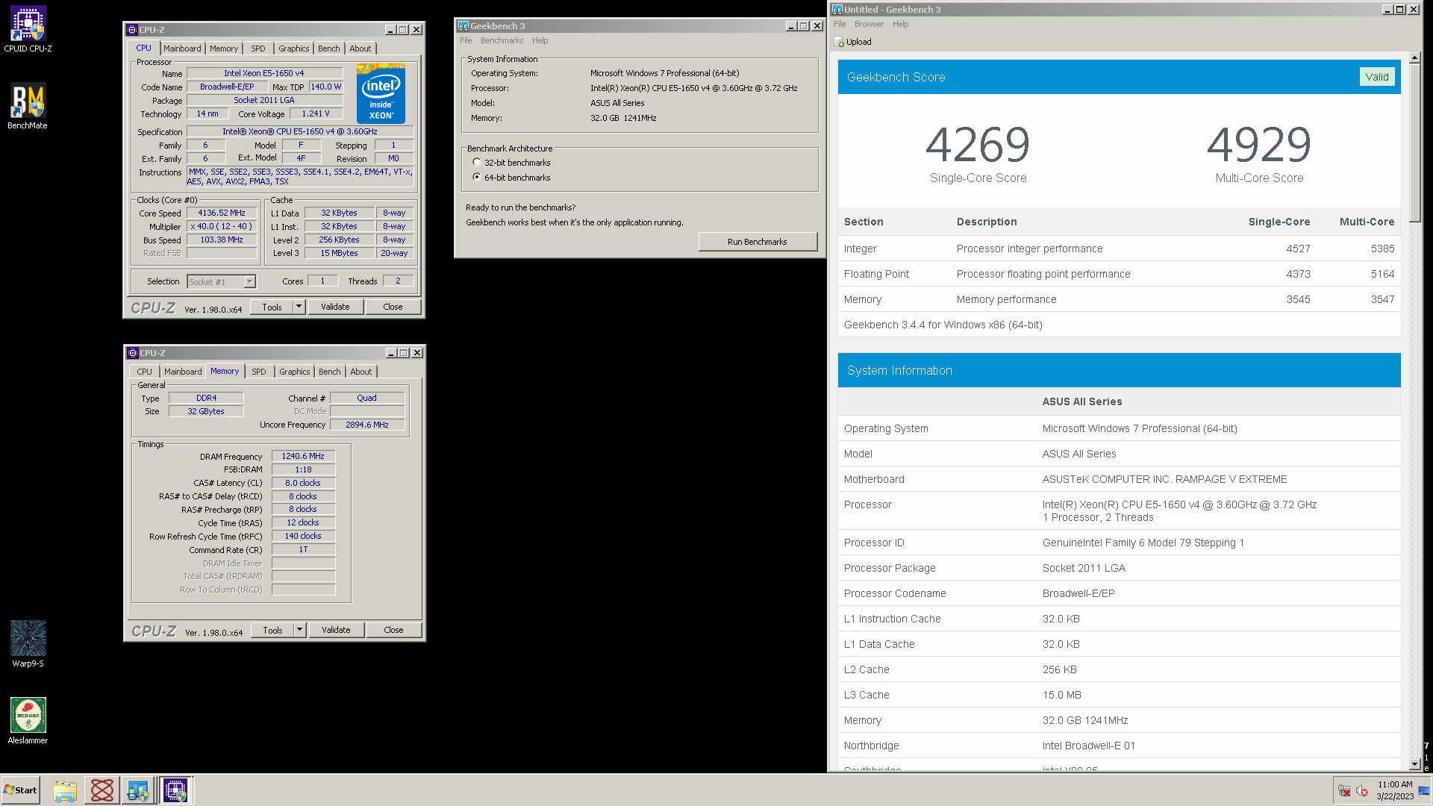1433x806 pixels.
Task: Open the Warp9-S desktop icon
Action: tap(28, 644)
